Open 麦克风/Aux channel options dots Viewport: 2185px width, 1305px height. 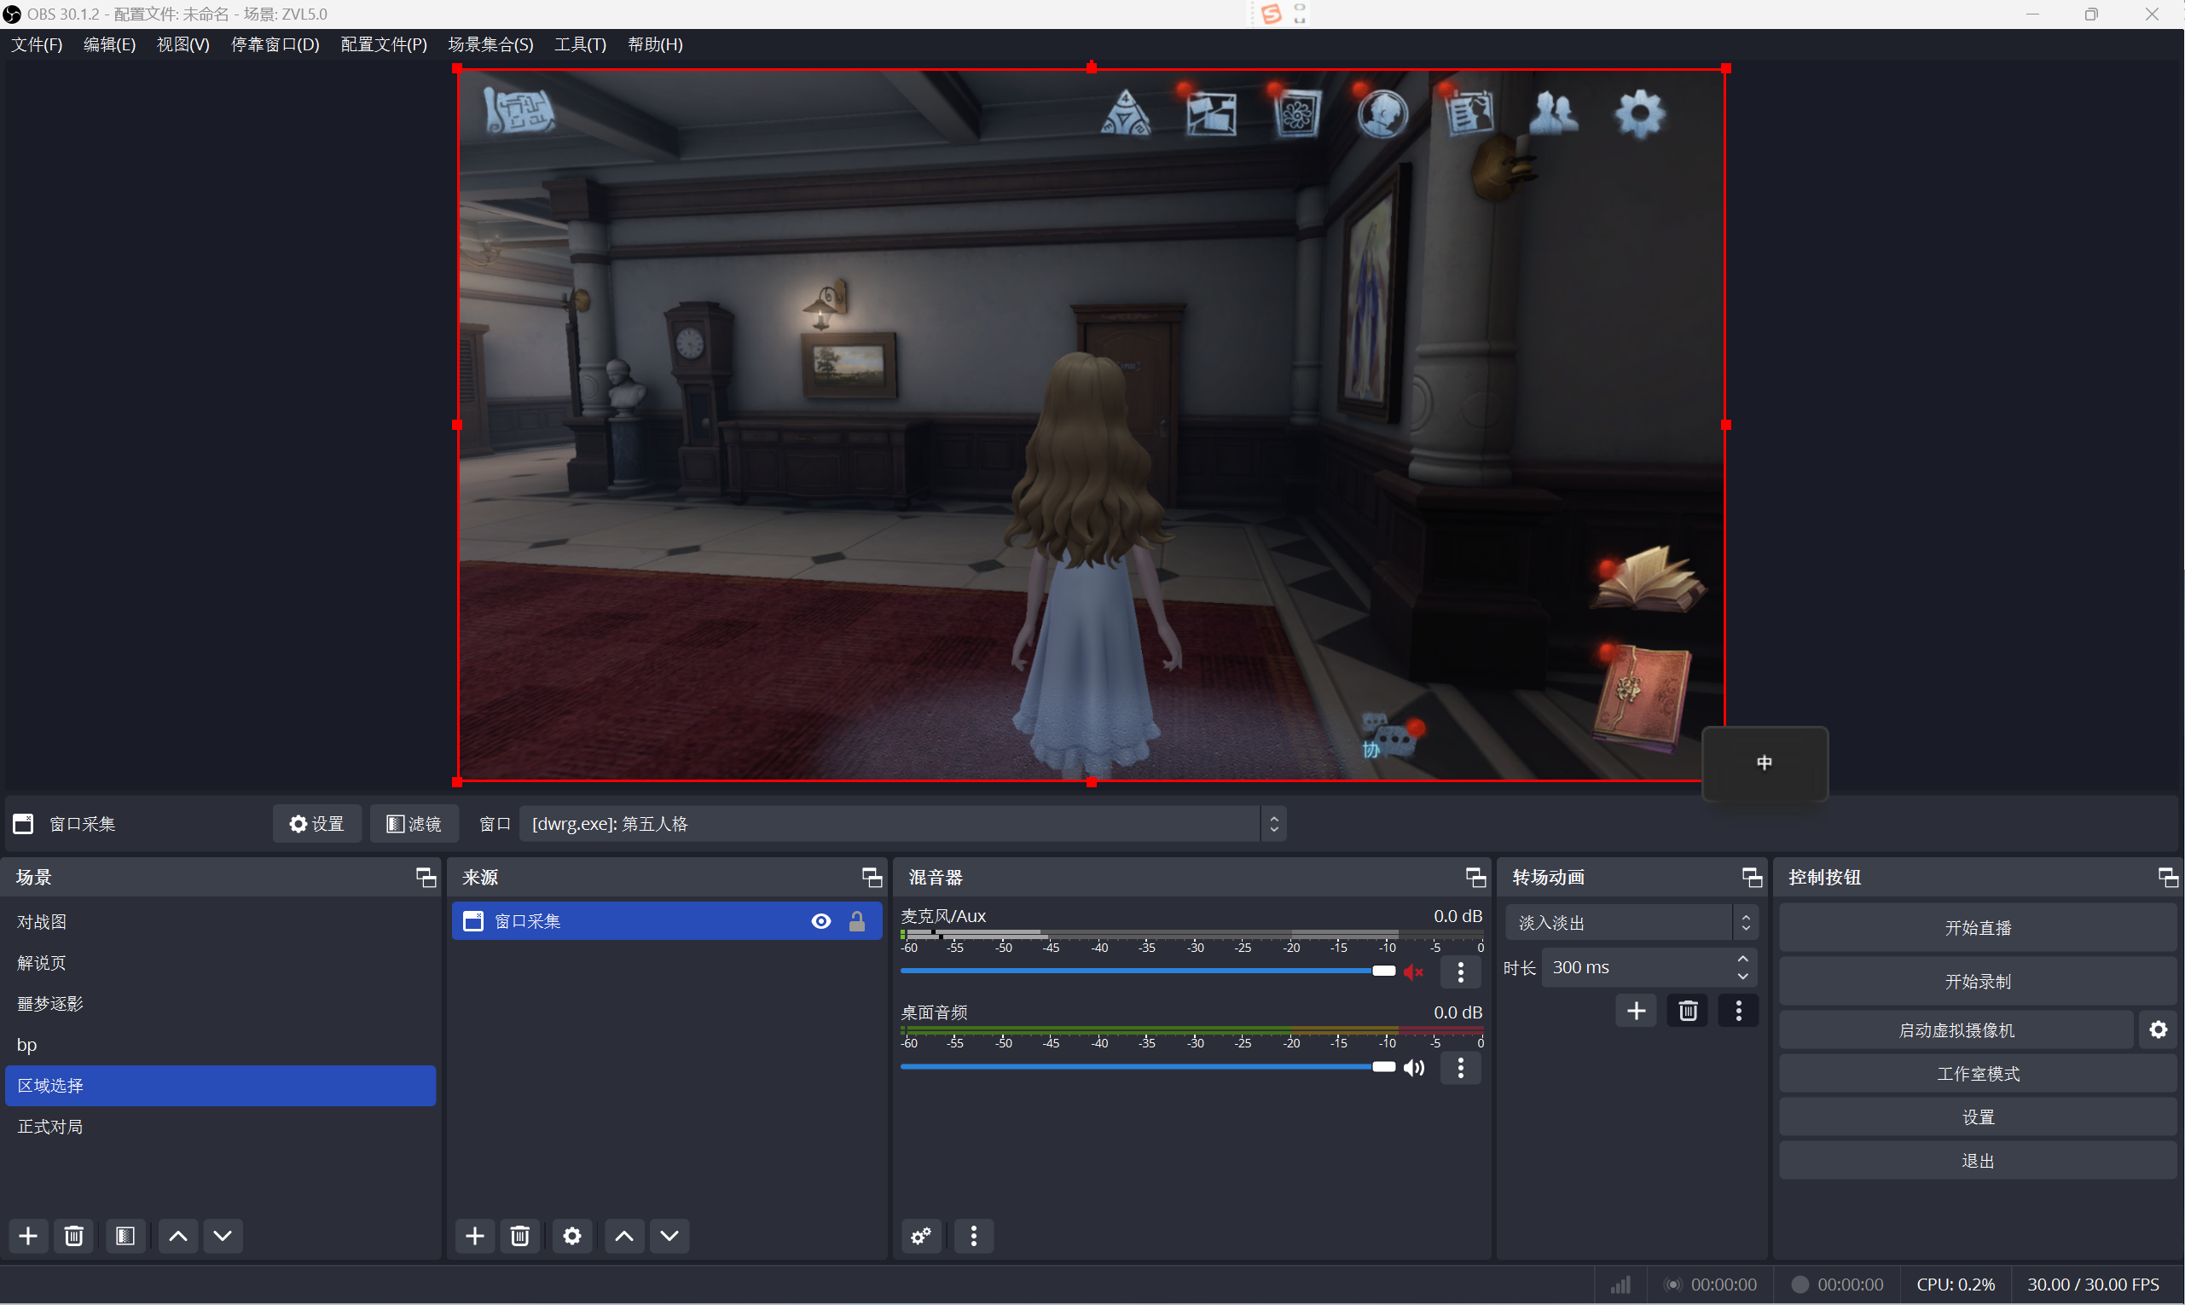(1460, 971)
